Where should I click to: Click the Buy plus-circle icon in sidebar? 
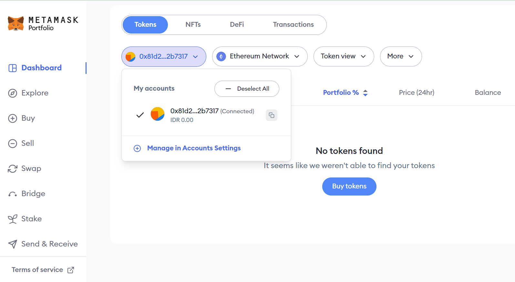click(x=13, y=118)
